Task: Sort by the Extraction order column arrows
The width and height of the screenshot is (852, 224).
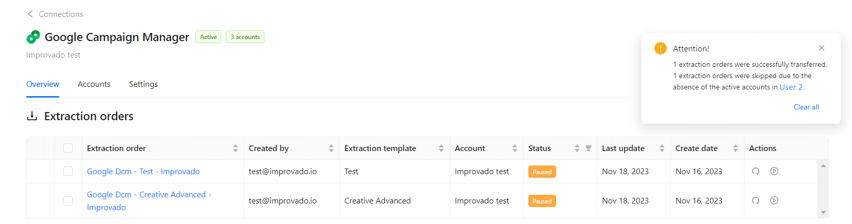Action: [236, 148]
